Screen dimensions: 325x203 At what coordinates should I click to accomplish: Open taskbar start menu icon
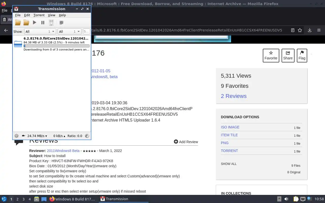point(4,199)
